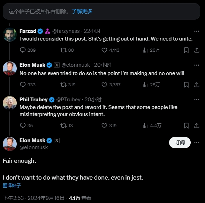Open the 4.1万 查看 view count
Image resolution: width=205 pixels, height=203 pixels.
pos(80,198)
